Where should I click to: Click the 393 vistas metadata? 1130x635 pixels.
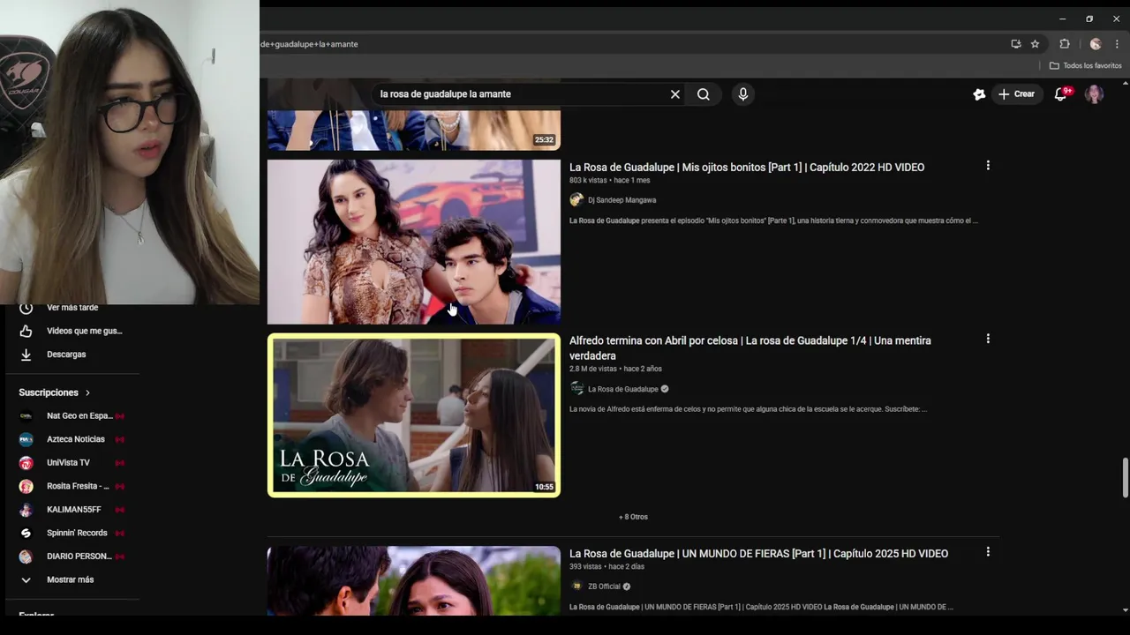pos(585,567)
